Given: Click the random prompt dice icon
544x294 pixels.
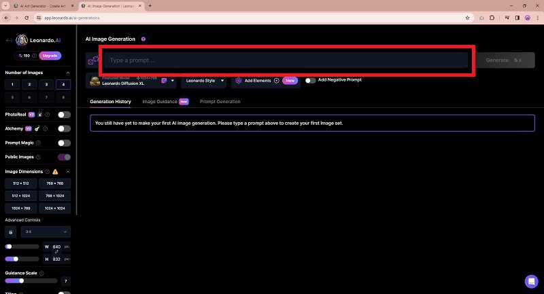Looking at the screenshot, I should coord(92,60).
